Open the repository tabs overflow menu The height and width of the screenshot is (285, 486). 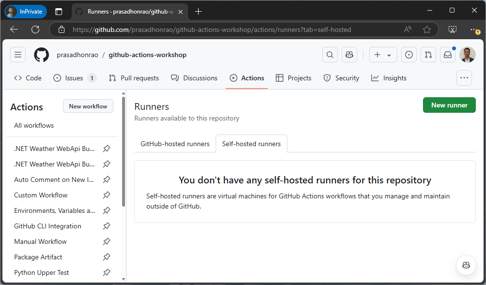point(464,78)
